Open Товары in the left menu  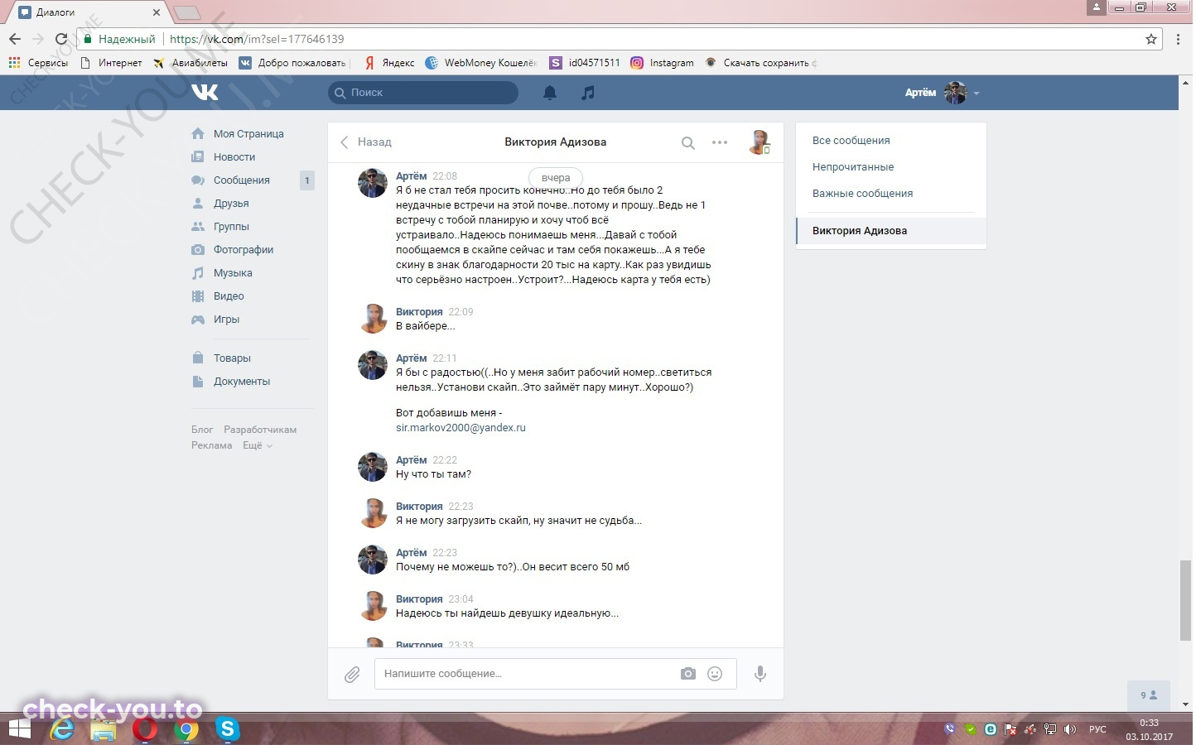pos(232,358)
